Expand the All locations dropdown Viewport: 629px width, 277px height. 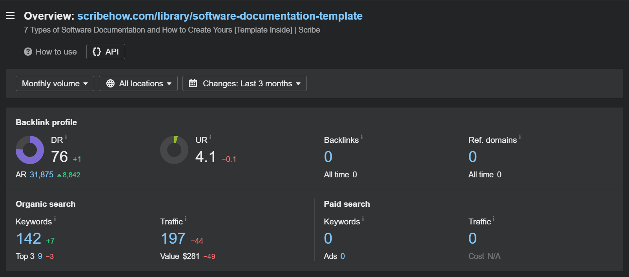(138, 84)
